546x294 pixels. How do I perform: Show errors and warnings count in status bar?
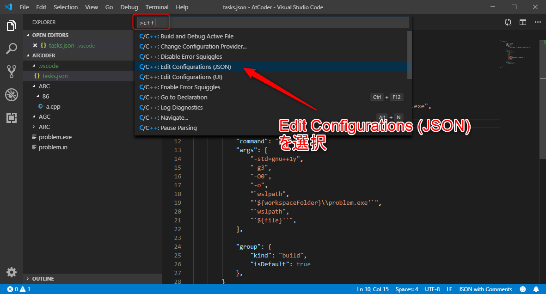pyautogui.click(x=19, y=289)
